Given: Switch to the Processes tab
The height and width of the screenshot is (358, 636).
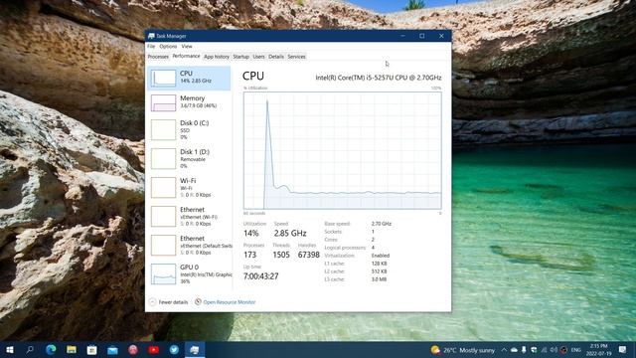Looking at the screenshot, I should (x=158, y=57).
